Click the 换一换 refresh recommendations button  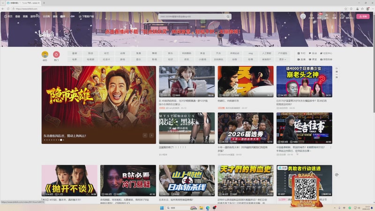[337, 73]
